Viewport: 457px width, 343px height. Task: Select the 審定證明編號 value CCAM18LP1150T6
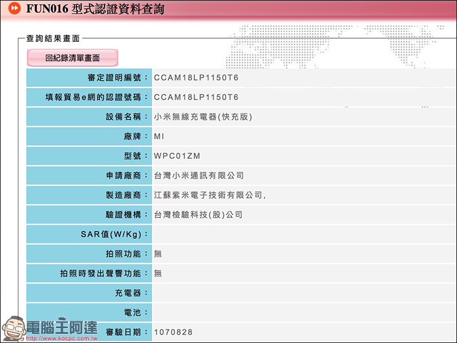[x=196, y=78]
